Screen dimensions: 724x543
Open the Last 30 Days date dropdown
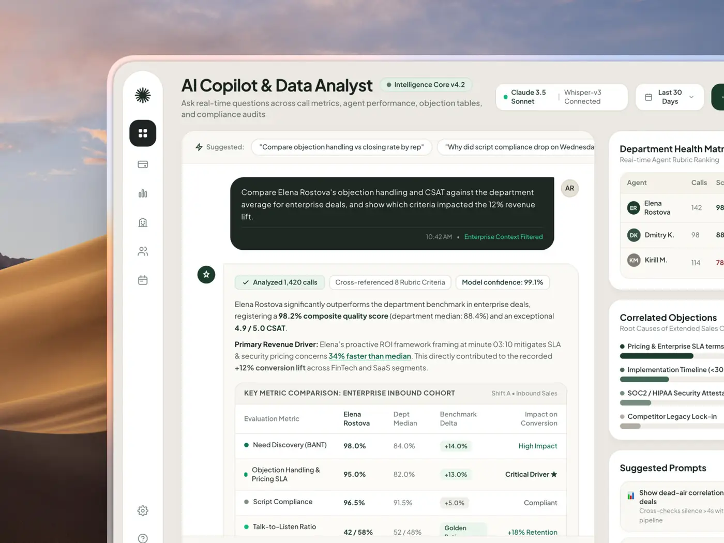[x=670, y=97]
